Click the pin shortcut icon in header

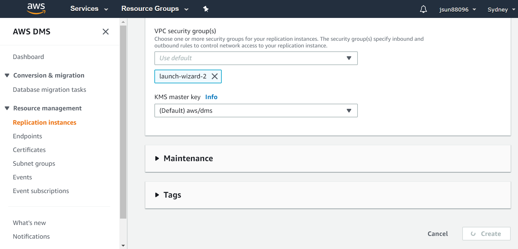click(x=206, y=9)
